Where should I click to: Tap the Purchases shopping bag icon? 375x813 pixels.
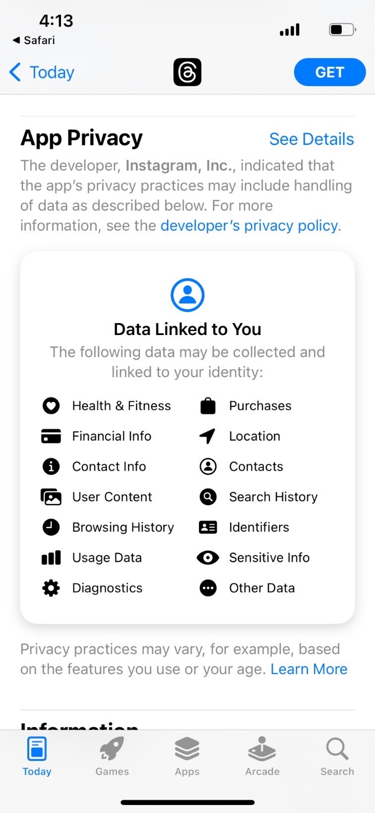point(208,406)
